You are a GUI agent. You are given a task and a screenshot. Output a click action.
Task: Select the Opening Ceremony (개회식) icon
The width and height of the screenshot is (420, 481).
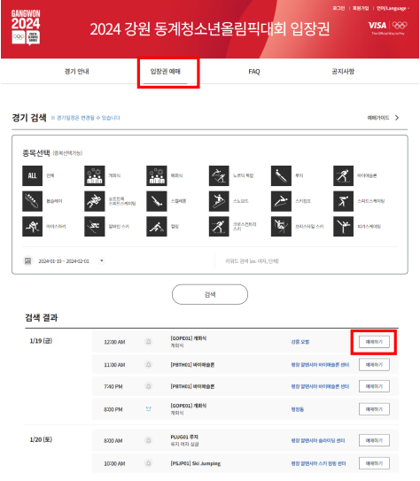pos(95,175)
